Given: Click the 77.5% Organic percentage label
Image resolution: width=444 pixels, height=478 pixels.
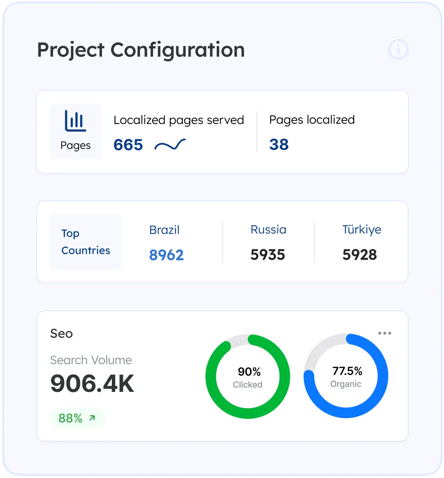Looking at the screenshot, I should pos(347,371).
